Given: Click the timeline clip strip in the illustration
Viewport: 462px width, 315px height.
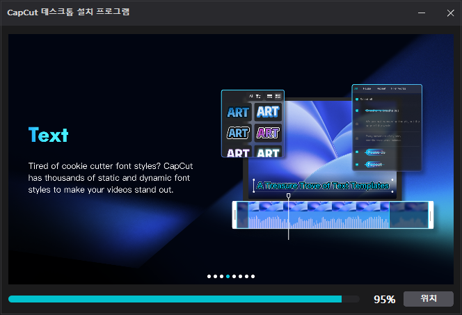Looking at the screenshot, I should (x=333, y=215).
